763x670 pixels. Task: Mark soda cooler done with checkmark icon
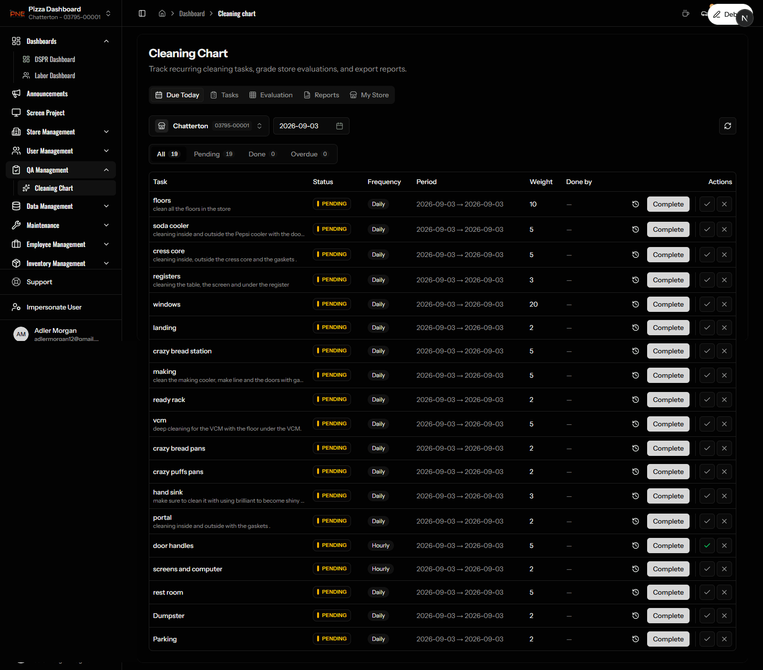point(707,229)
